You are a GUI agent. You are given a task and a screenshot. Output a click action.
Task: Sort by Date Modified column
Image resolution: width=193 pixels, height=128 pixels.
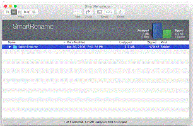pos(76,42)
